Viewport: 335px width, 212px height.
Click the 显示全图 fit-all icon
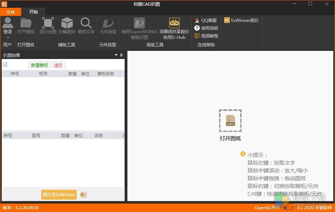coord(48,23)
